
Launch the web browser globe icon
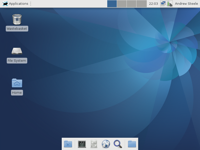[106, 144]
